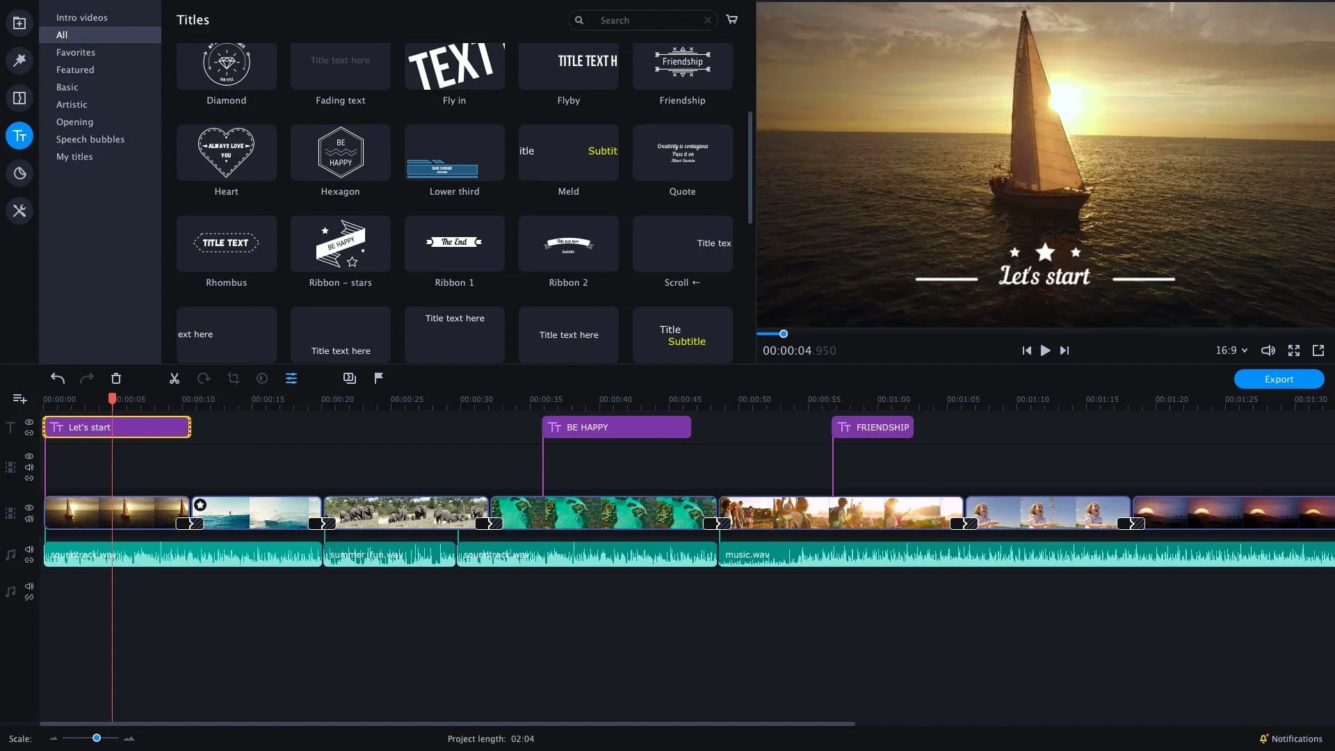The image size is (1335, 751).
Task: Open the Basic titles category
Action: pyautogui.click(x=67, y=87)
